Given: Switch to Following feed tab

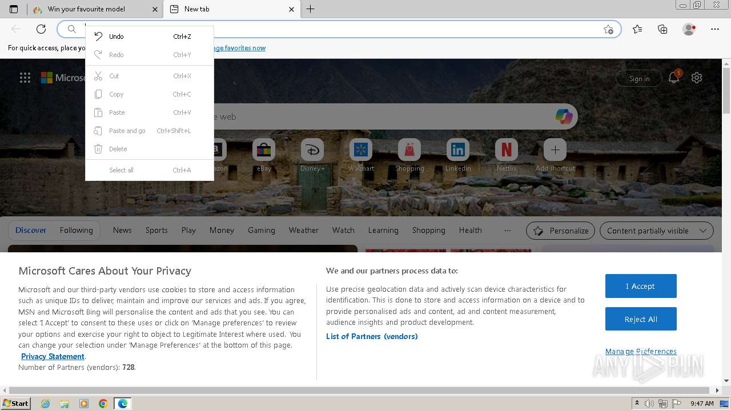Looking at the screenshot, I should (76, 230).
